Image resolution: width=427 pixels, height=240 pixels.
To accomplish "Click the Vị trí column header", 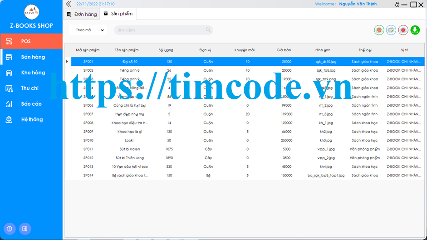I will [x=404, y=50].
